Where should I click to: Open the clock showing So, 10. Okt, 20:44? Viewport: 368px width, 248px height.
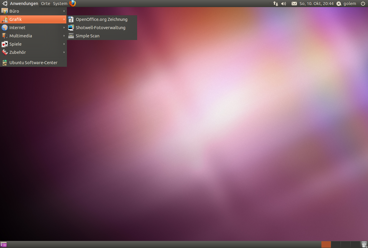tap(316, 4)
